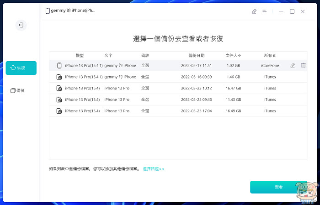Click iTunes backup icon for 09:46 row
The height and width of the screenshot is (205, 320).
(x=59, y=100)
